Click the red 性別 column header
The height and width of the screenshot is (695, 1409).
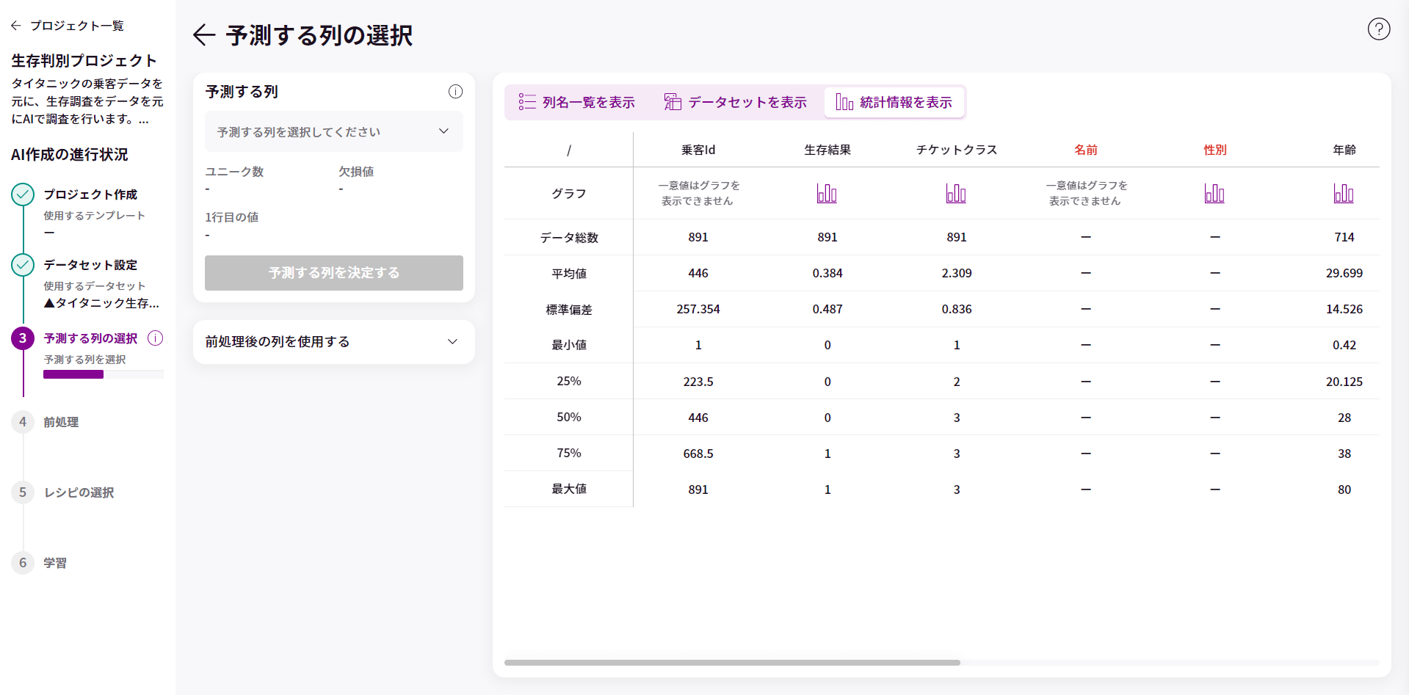click(x=1215, y=150)
